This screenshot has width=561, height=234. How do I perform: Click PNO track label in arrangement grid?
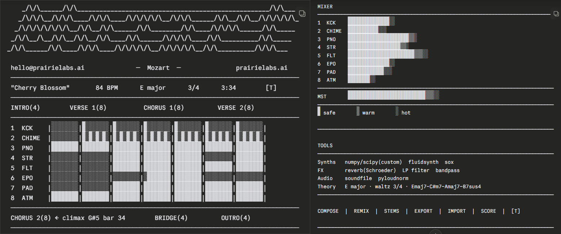[27, 148]
